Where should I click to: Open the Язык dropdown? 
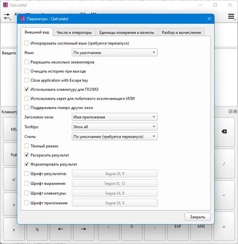(x=115, y=52)
